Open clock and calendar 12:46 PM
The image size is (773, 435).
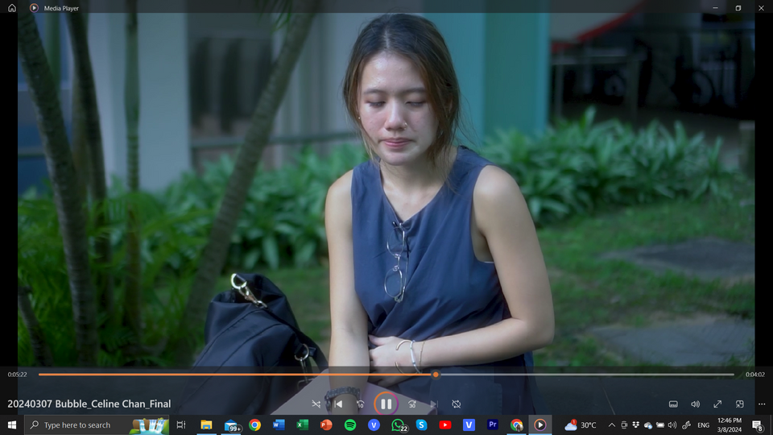pos(730,425)
